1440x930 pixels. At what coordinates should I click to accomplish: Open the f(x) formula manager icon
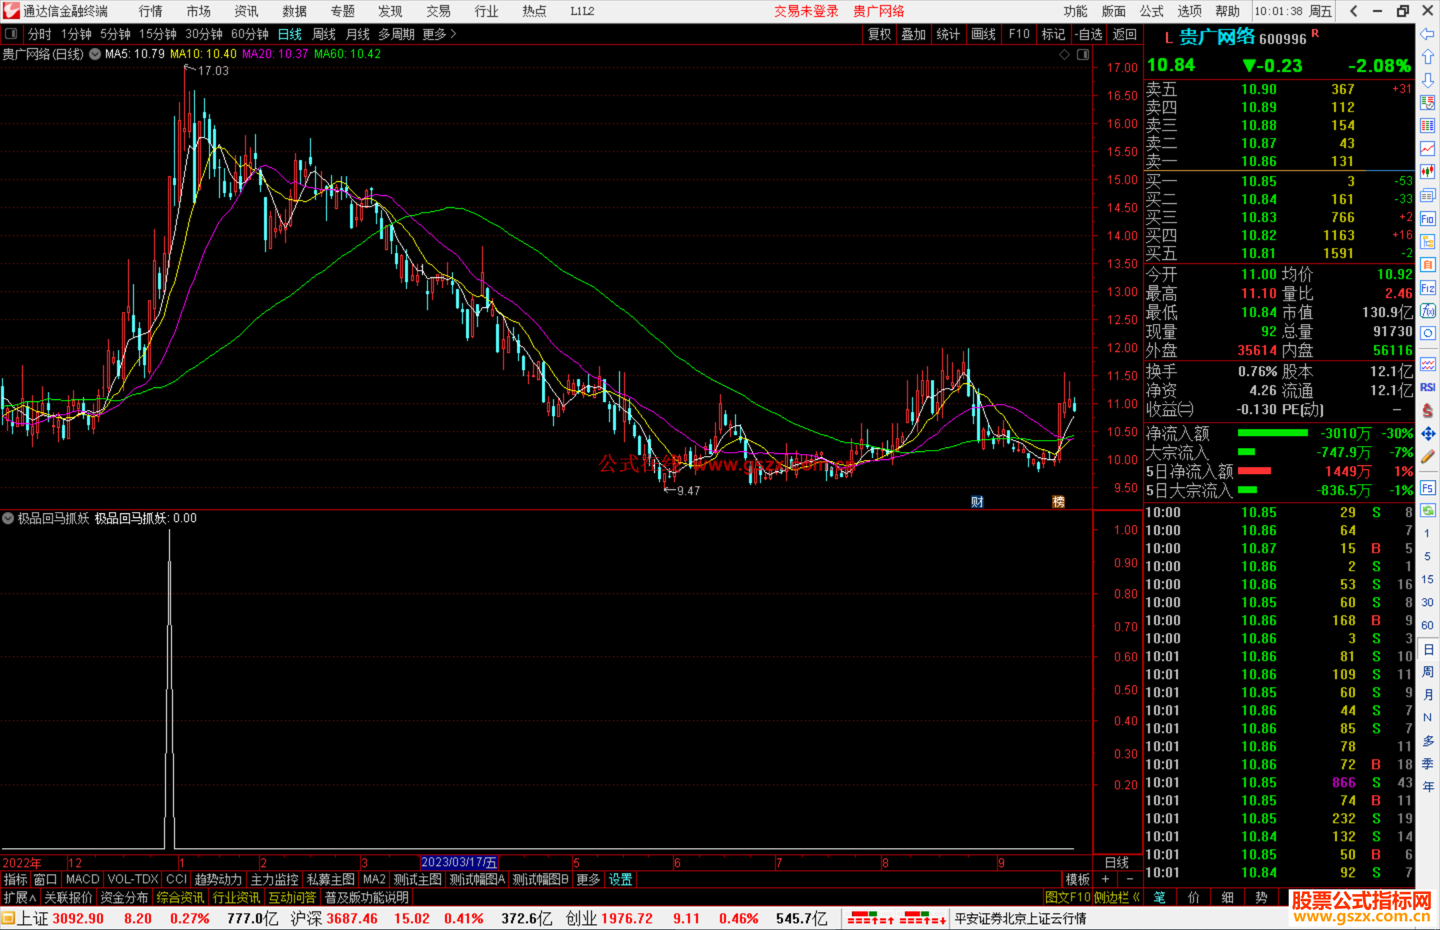[x=1427, y=311]
